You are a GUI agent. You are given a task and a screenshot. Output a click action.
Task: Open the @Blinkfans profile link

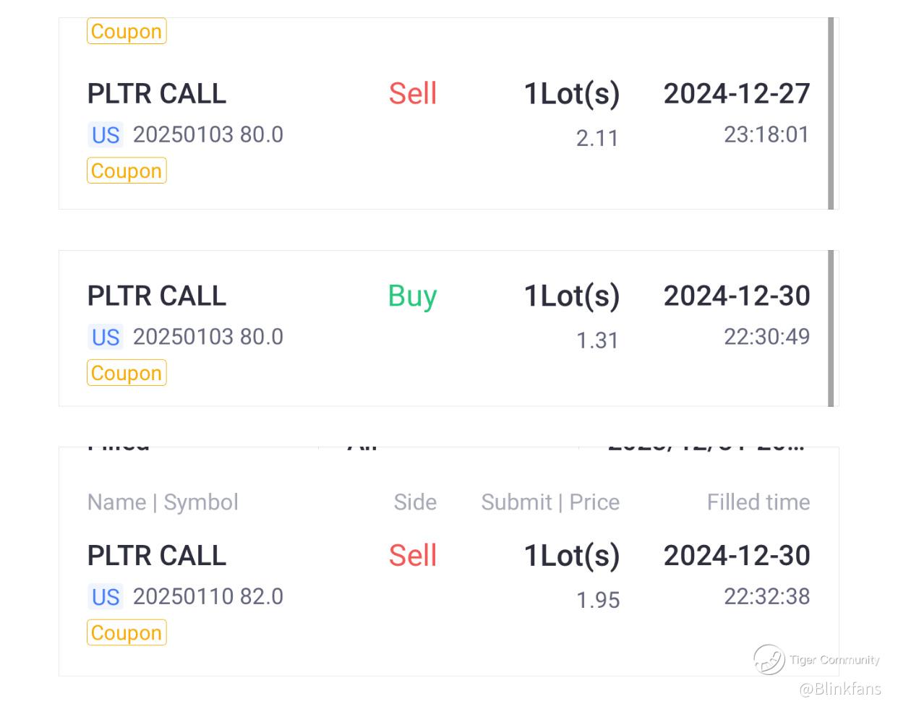(x=840, y=689)
